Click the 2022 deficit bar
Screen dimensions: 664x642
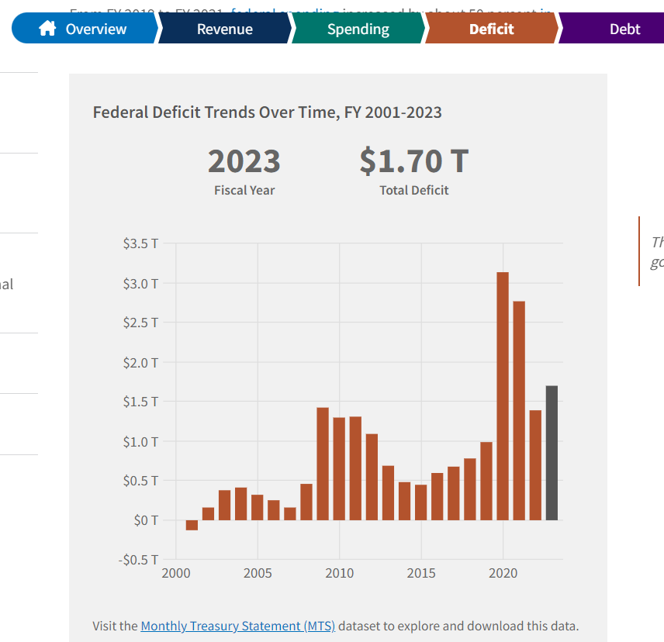pos(535,465)
